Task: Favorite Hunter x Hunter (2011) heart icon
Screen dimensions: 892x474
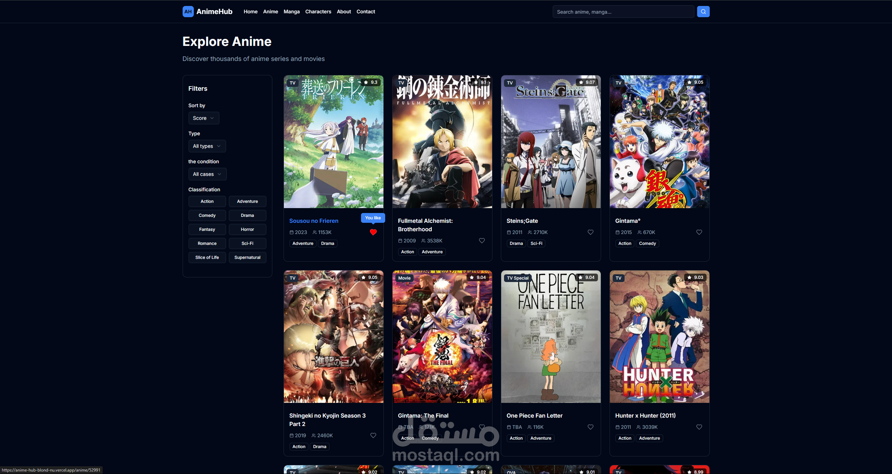Action: [699, 427]
